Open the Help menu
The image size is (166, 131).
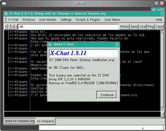click(159, 20)
